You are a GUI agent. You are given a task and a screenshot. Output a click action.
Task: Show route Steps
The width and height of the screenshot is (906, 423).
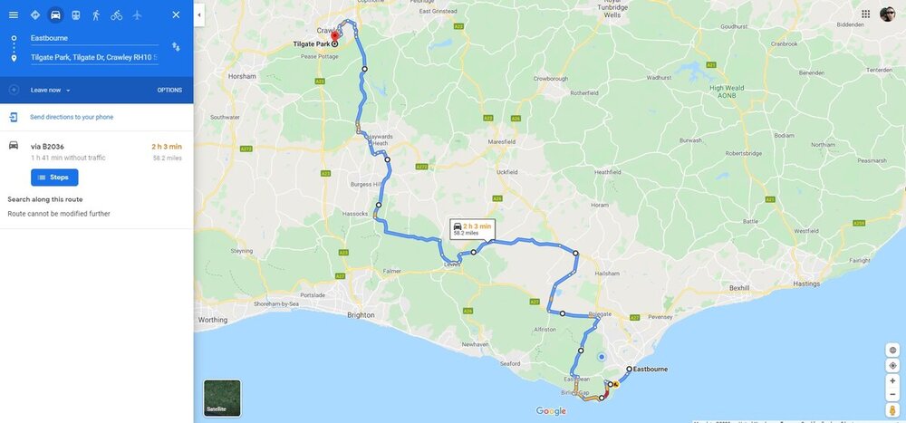click(54, 178)
